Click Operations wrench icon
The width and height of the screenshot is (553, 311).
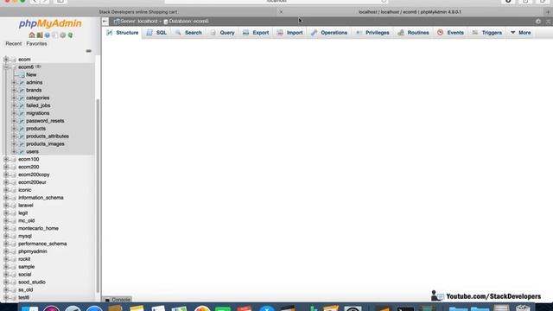tap(314, 33)
